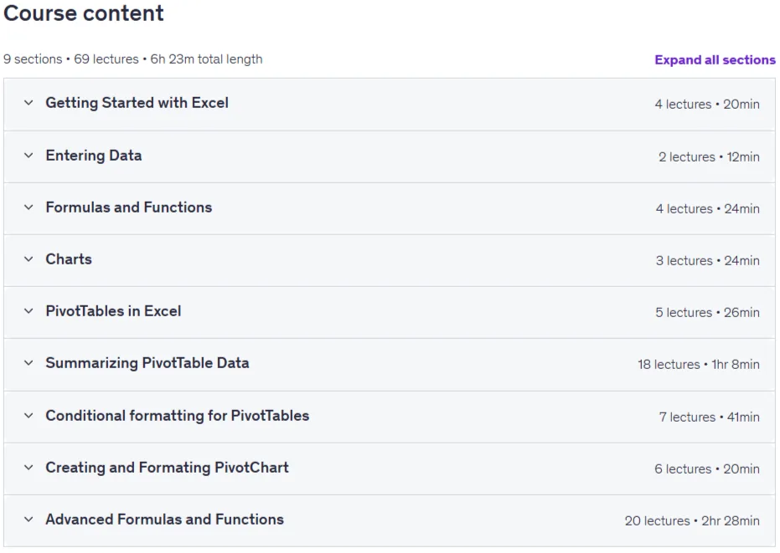Expand the Conditional formatting for PivotTables chevron
The width and height of the screenshot is (780, 553).
[28, 415]
